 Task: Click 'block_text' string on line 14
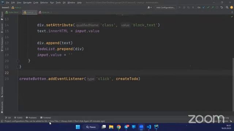[144, 25]
